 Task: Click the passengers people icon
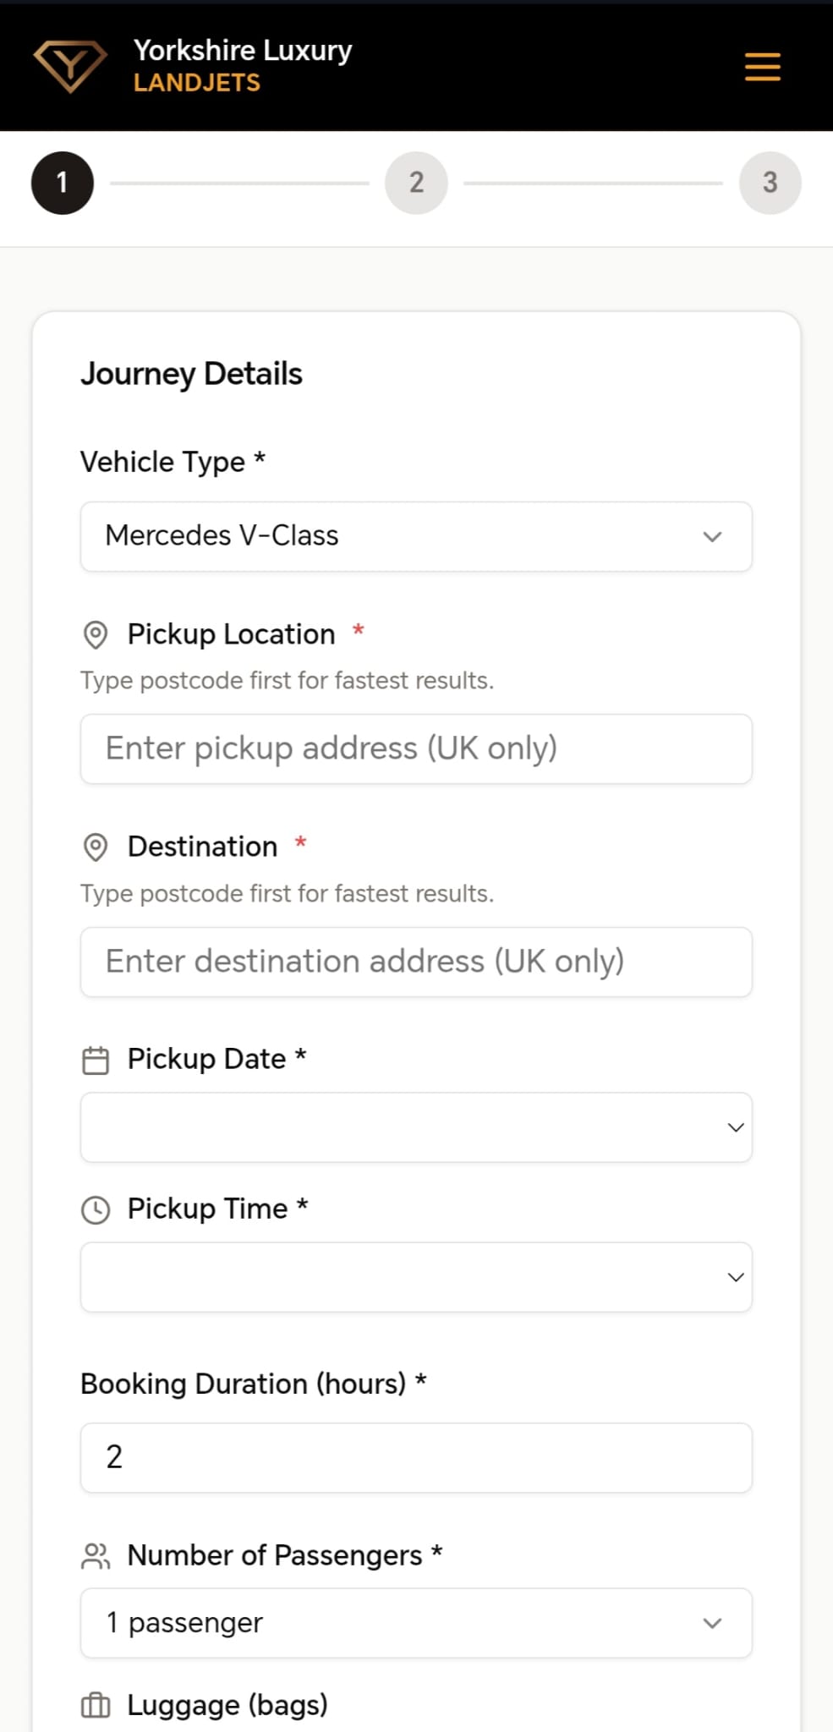pos(96,1555)
